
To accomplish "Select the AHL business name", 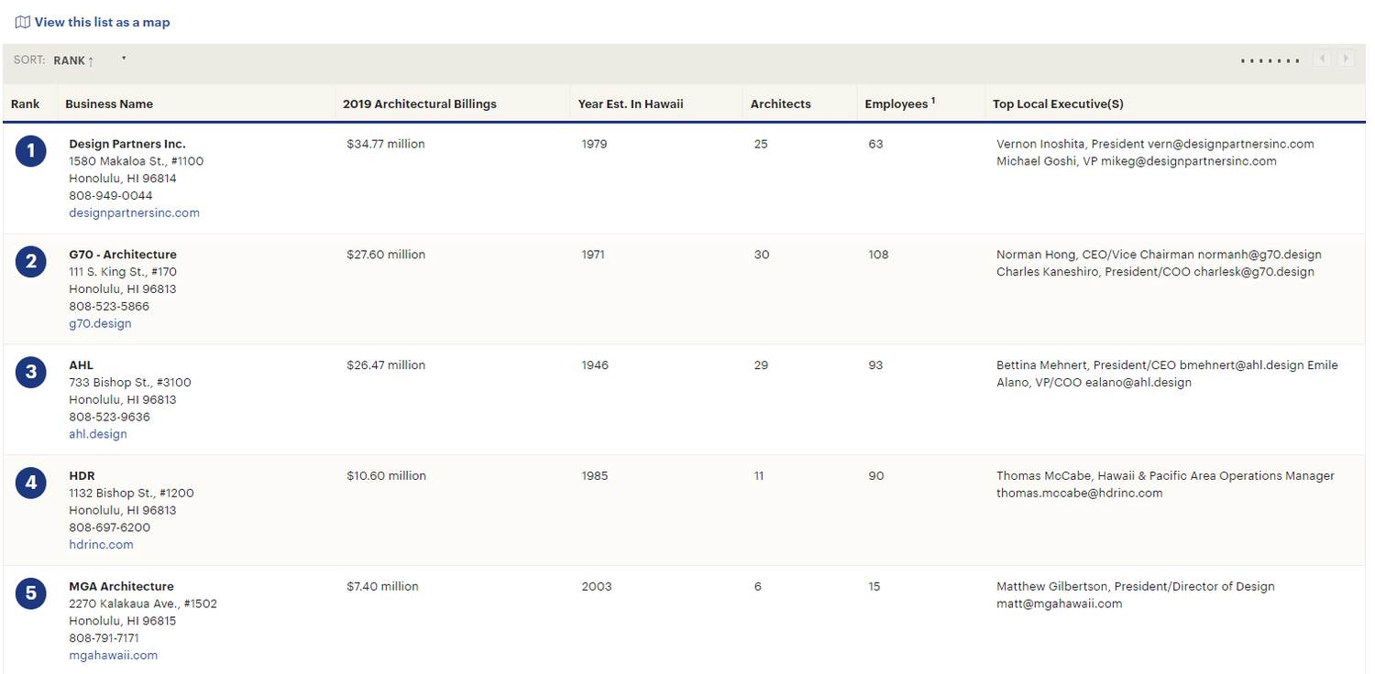I will (x=81, y=365).
